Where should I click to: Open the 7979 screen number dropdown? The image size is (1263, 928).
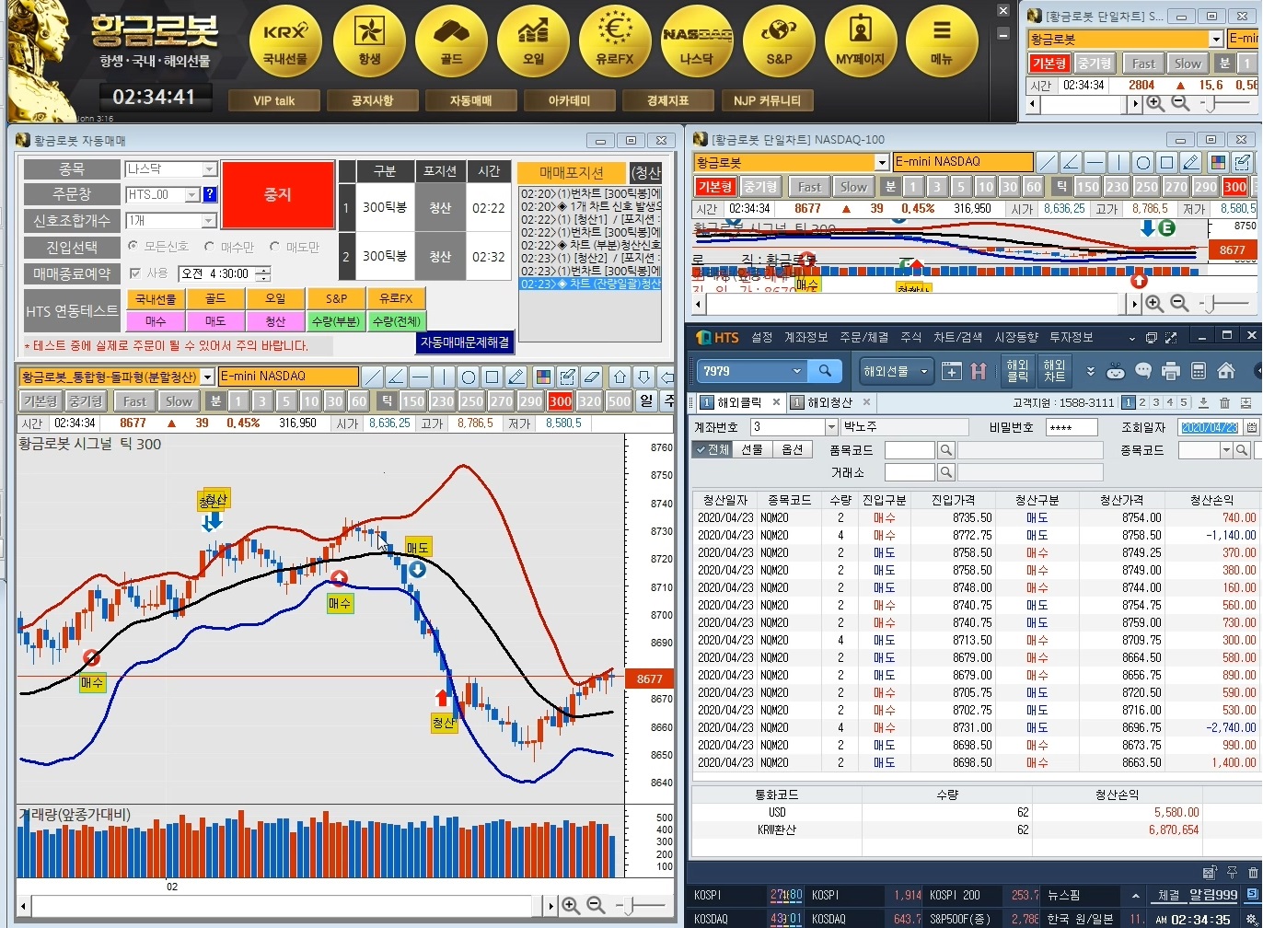(797, 370)
